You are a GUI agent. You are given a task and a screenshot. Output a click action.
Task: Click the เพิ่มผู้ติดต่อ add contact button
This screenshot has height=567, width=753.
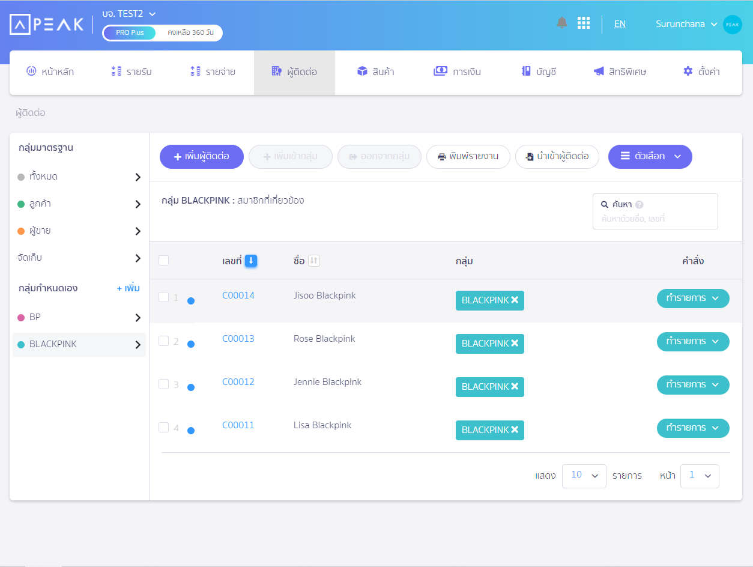click(x=202, y=157)
